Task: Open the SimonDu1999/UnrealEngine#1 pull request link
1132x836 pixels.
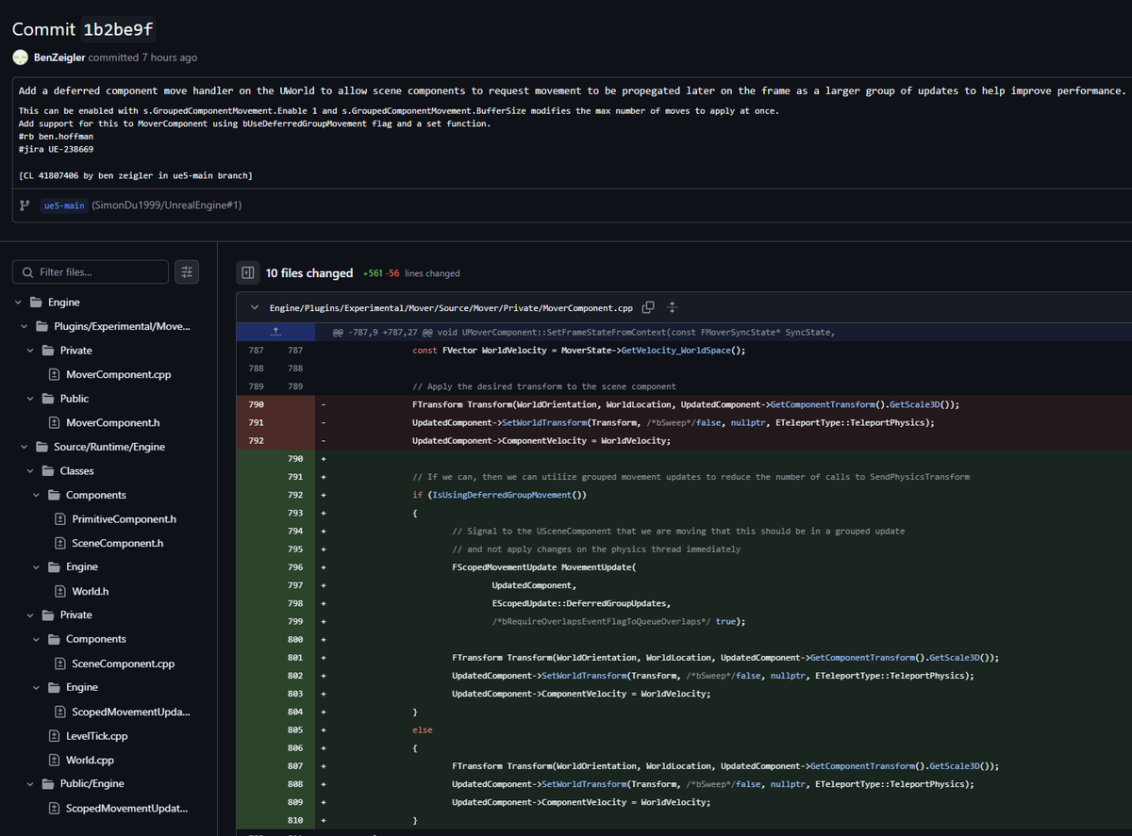Action: pos(169,205)
